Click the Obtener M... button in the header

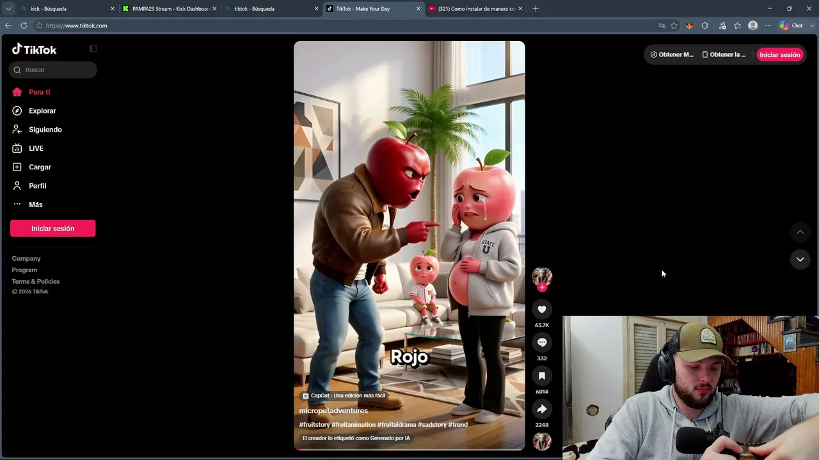coord(672,55)
